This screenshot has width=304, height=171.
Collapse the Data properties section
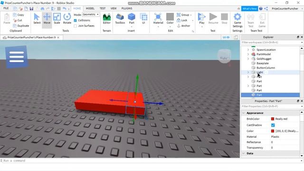(244, 153)
